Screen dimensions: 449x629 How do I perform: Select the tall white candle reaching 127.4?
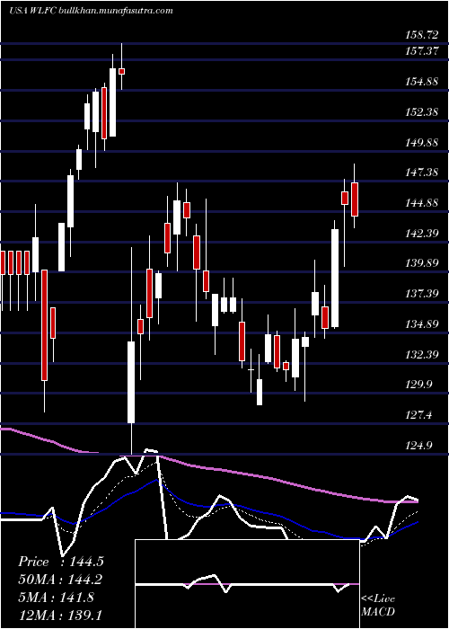point(131,382)
